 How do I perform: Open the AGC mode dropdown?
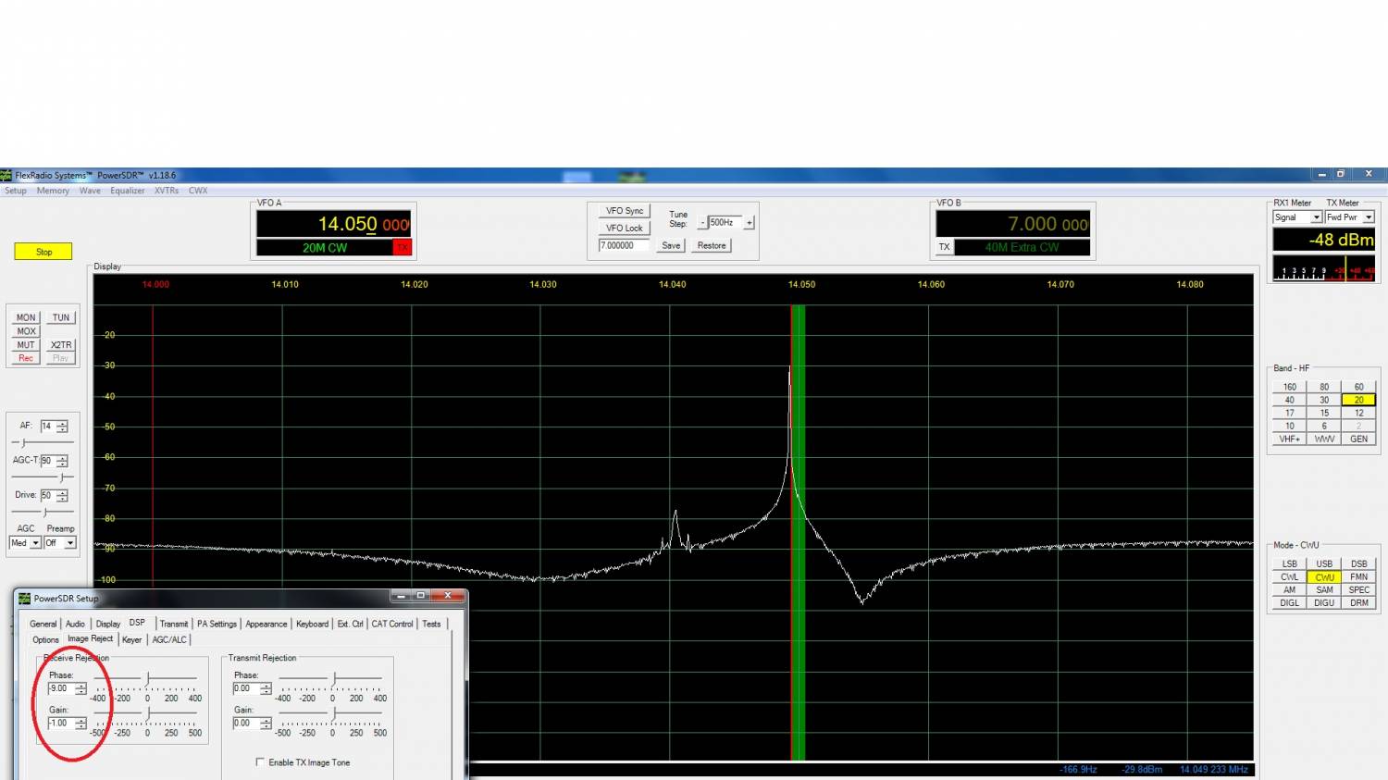click(x=35, y=543)
